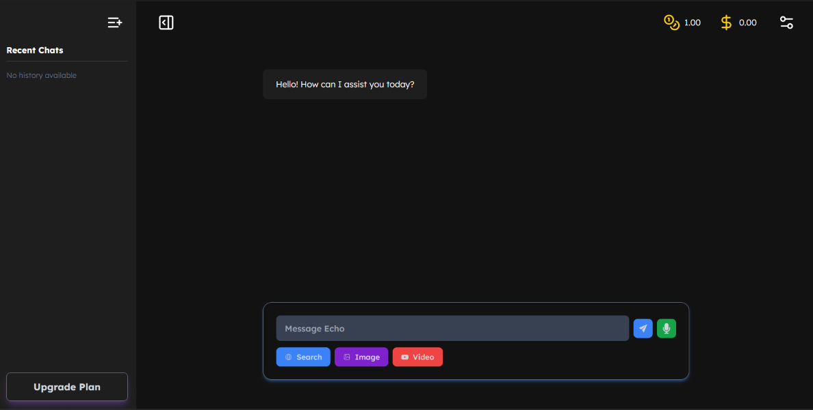
Task: Click the gold coins credit icon
Action: pos(671,23)
